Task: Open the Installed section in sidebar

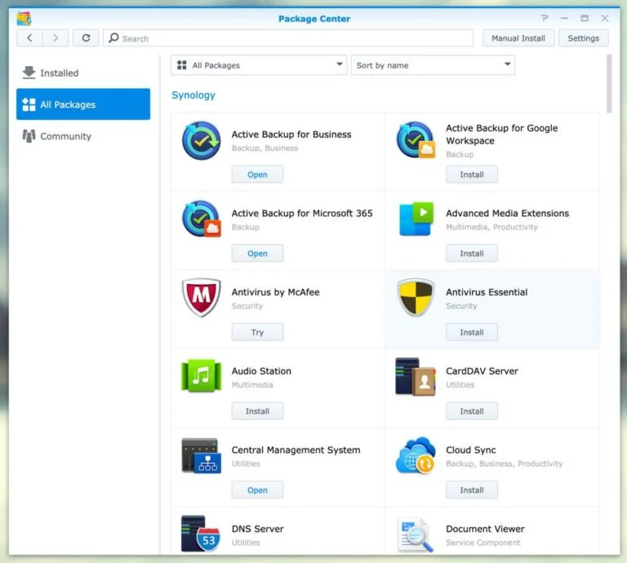Action: point(83,73)
